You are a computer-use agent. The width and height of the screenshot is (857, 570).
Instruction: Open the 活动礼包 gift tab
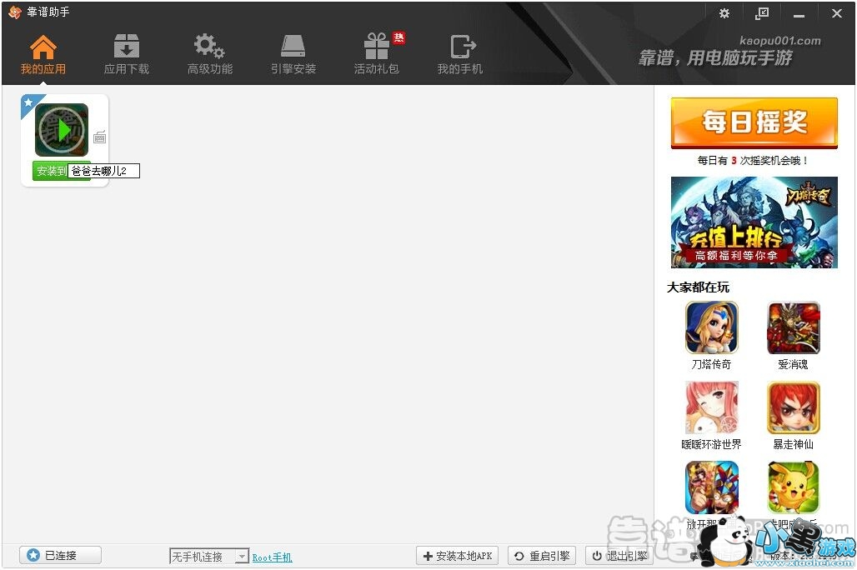pyautogui.click(x=377, y=55)
